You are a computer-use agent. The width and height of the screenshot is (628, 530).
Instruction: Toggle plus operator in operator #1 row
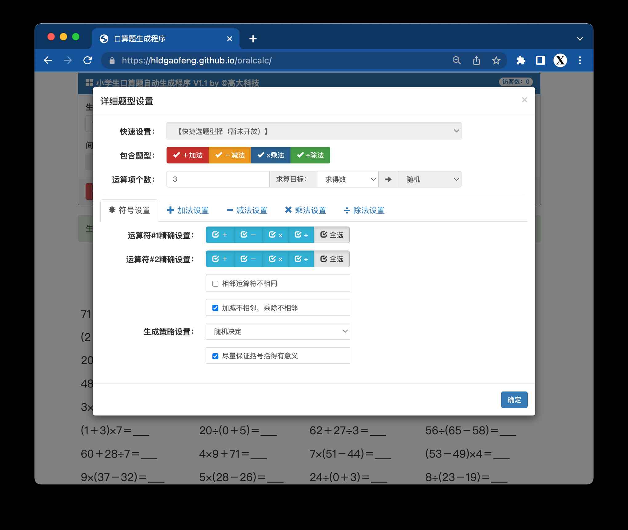tap(220, 235)
